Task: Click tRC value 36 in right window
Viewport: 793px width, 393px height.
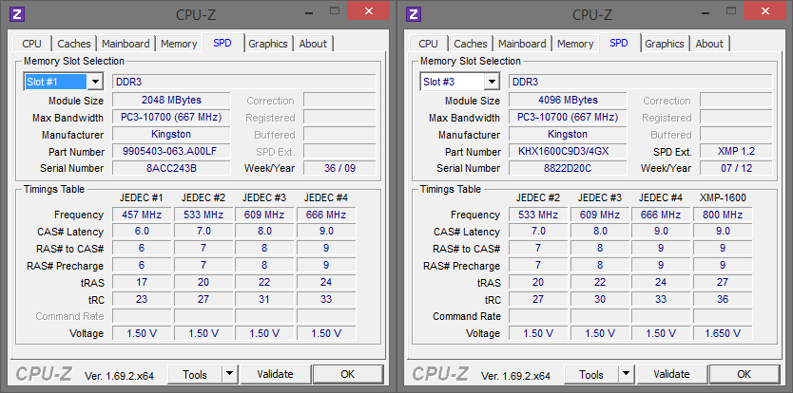Action: tap(723, 299)
